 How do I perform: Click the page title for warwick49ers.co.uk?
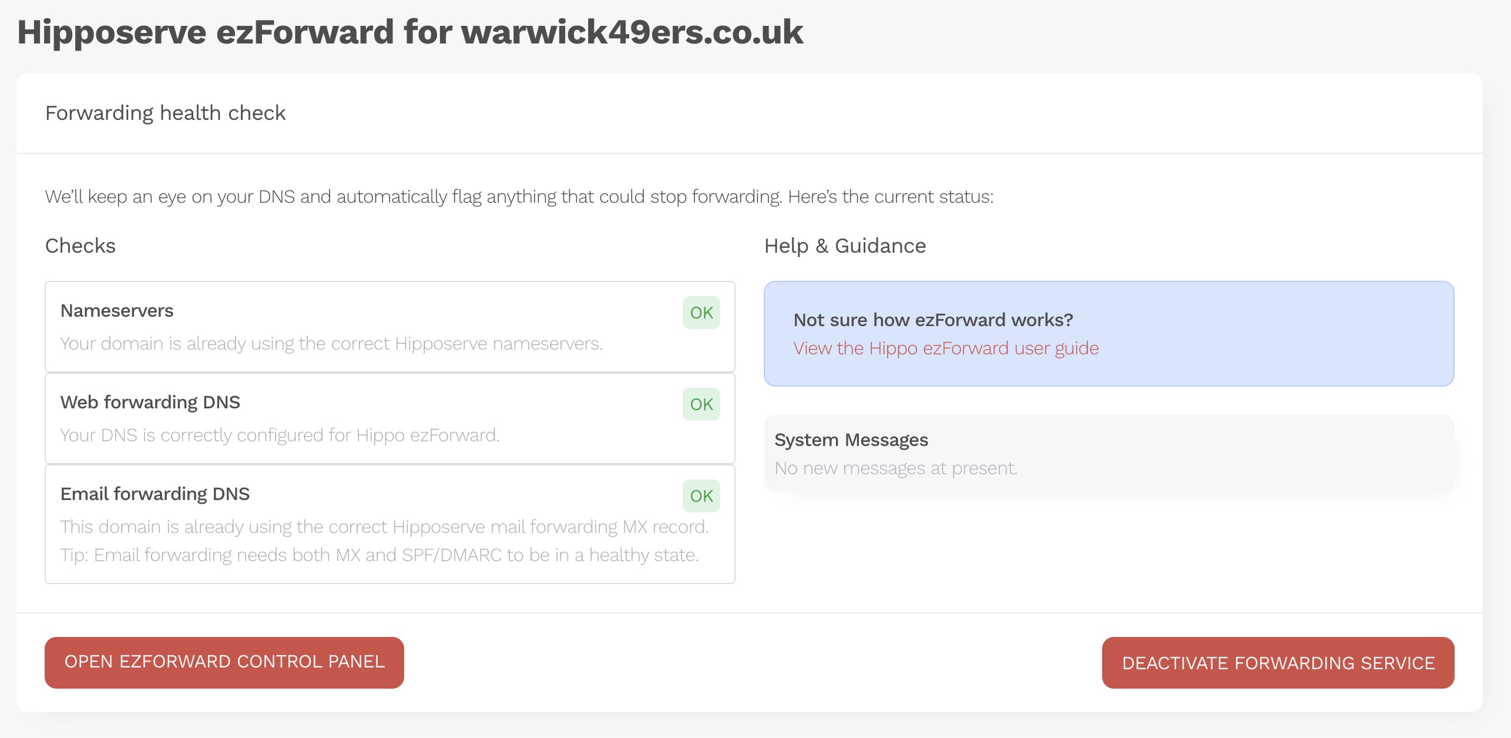(409, 32)
